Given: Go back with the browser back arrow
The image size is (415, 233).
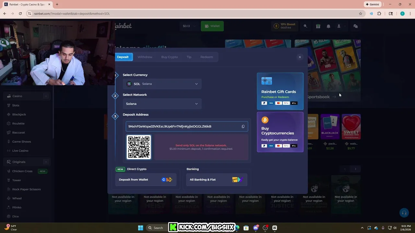Looking at the screenshot, I should point(5,14).
